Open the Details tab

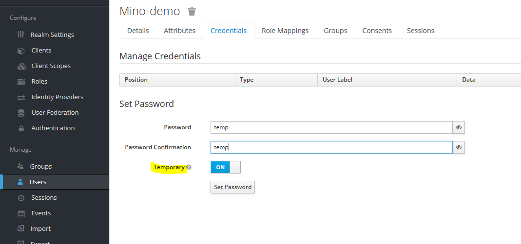point(138,31)
